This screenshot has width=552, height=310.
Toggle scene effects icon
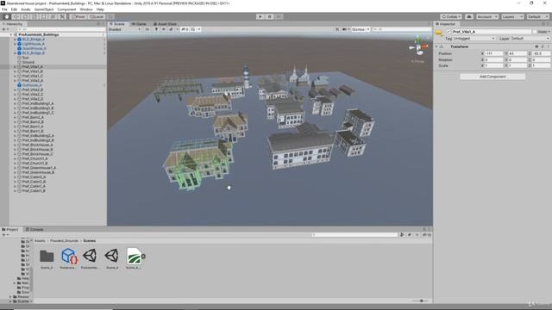pyautogui.click(x=172, y=29)
